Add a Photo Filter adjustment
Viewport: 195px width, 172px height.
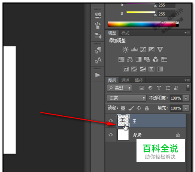coord(147,59)
